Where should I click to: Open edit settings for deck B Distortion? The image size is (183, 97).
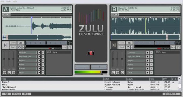coord(151,53)
